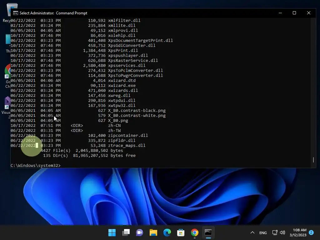Click XpsToPwgrConverter.dll in the listing

click(x=136, y=76)
